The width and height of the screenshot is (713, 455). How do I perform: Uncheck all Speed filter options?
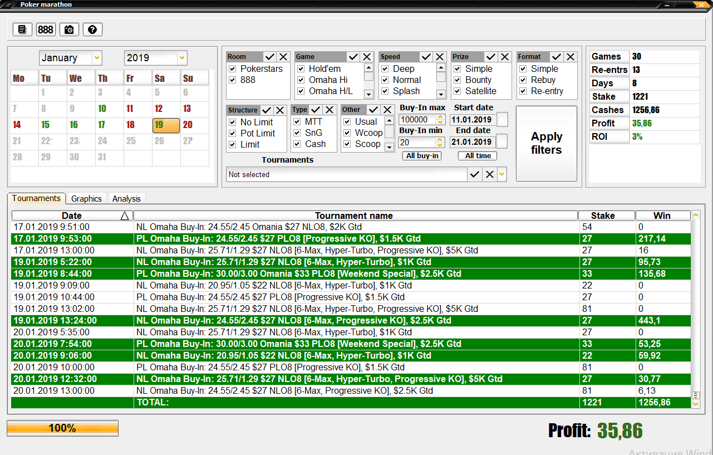[x=440, y=57]
